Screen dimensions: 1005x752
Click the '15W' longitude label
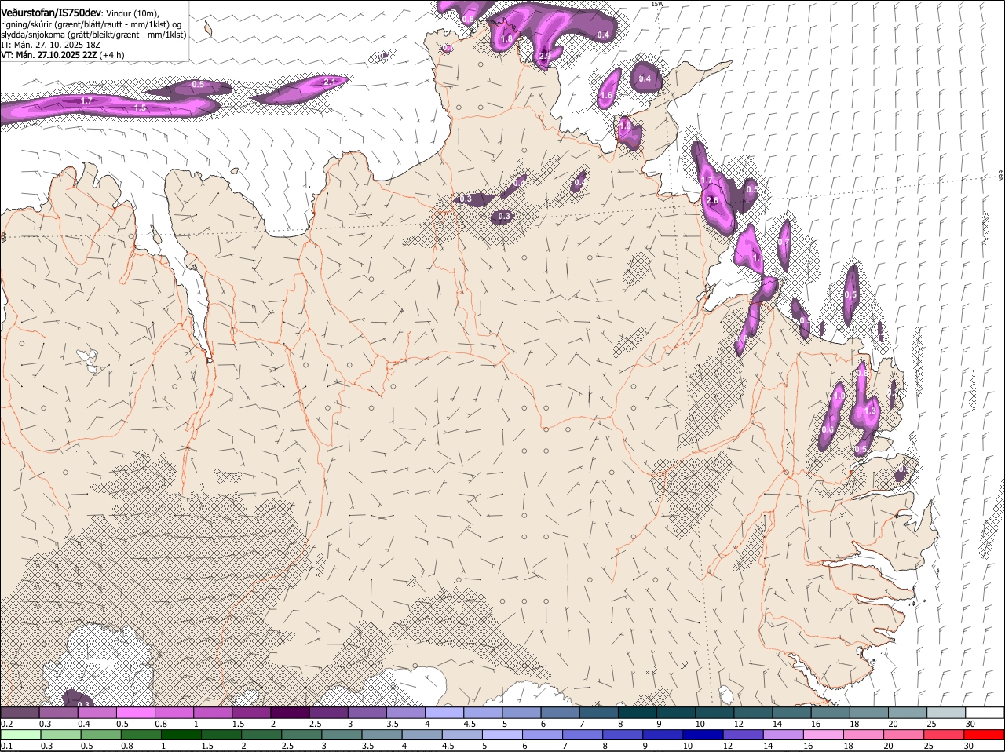coord(657,4)
